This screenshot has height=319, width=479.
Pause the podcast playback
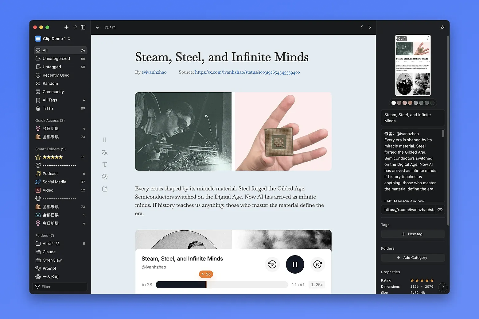coord(295,264)
